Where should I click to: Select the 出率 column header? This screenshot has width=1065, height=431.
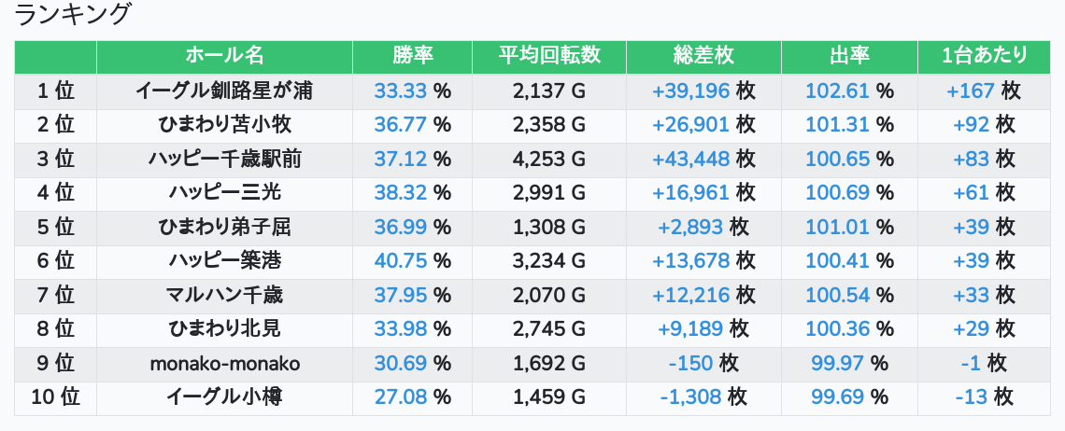pos(850,56)
